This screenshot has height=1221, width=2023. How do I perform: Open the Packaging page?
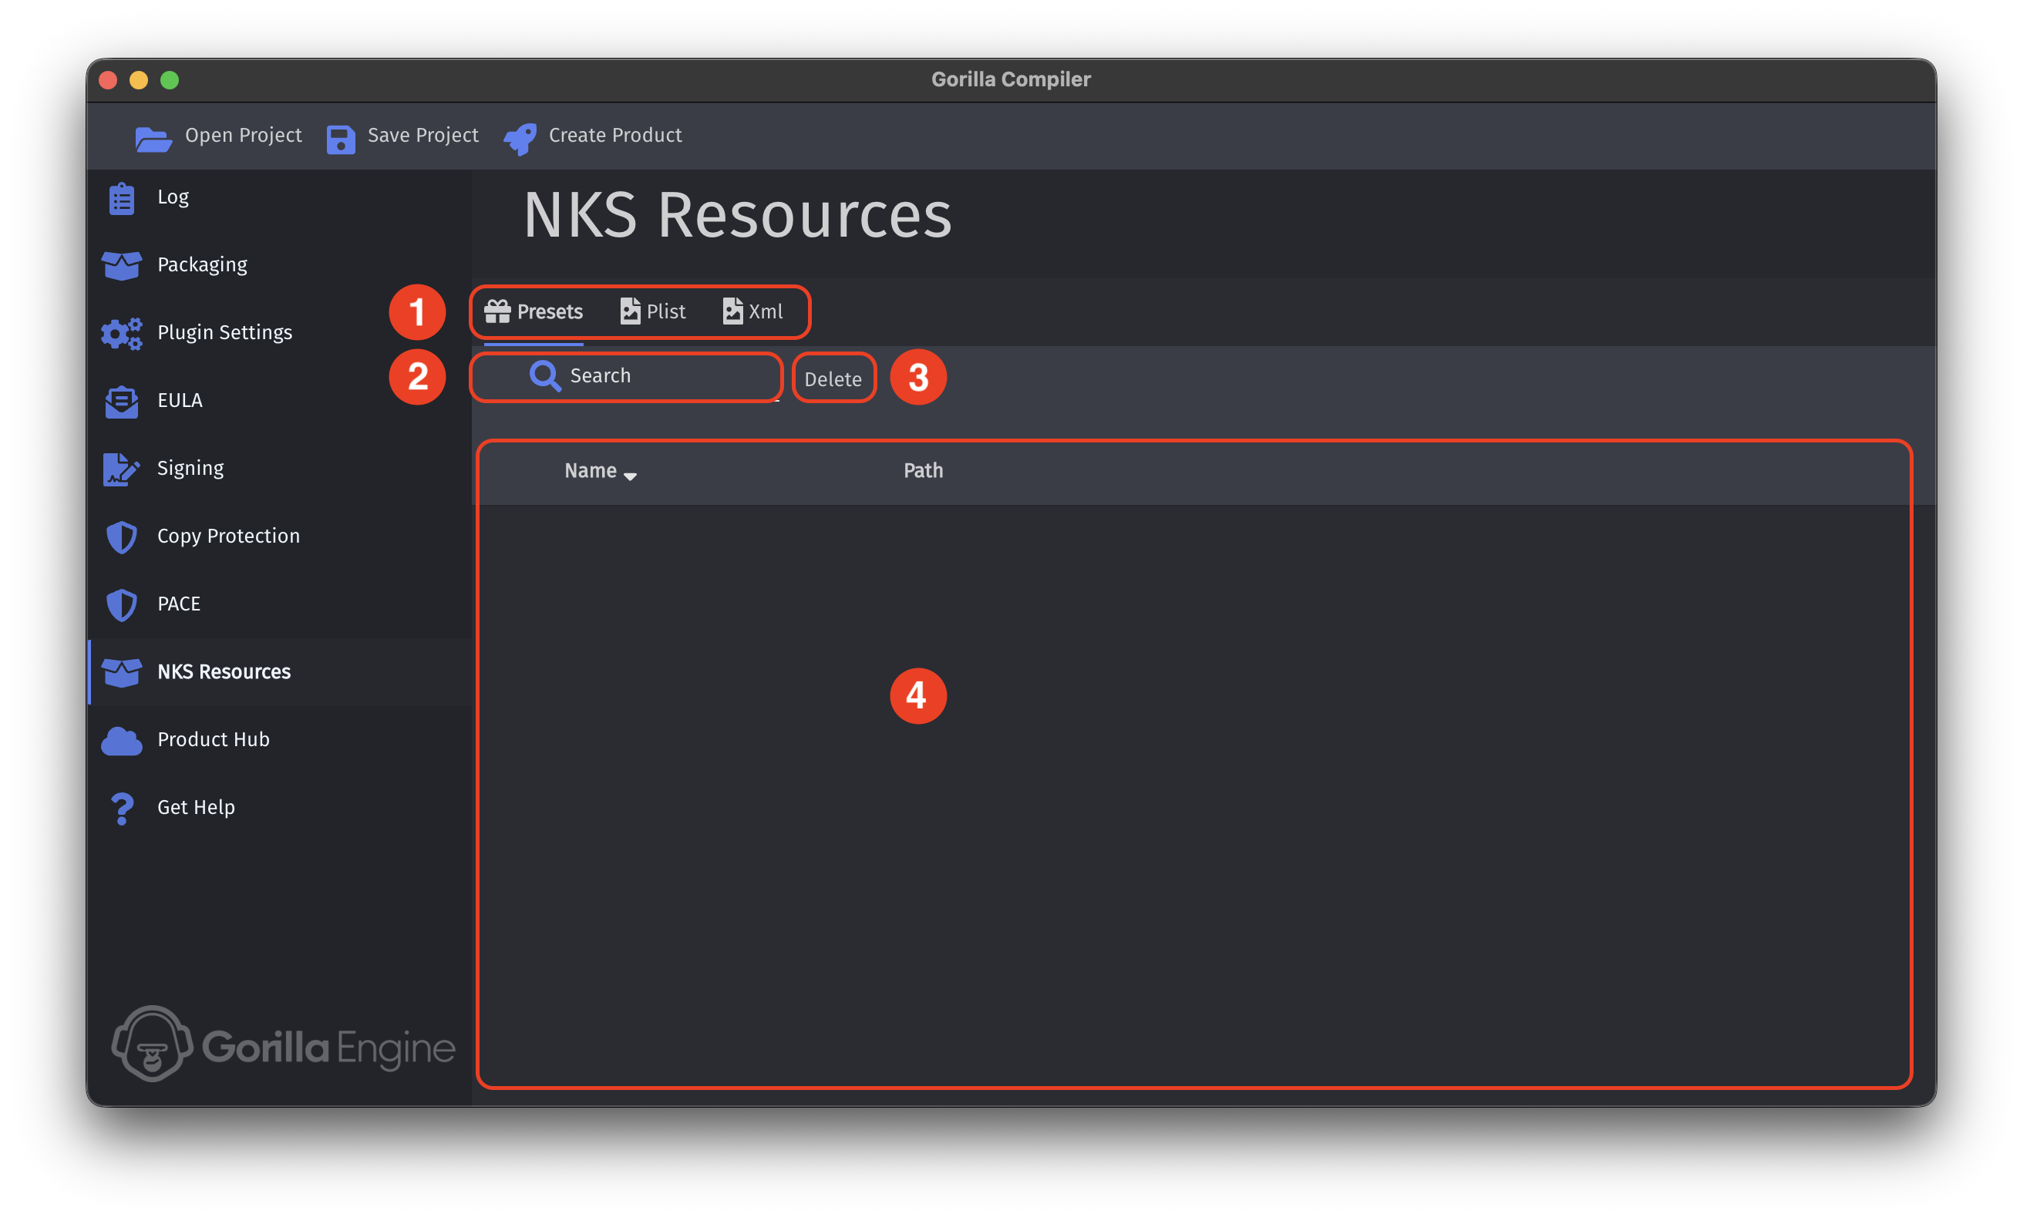279,266
